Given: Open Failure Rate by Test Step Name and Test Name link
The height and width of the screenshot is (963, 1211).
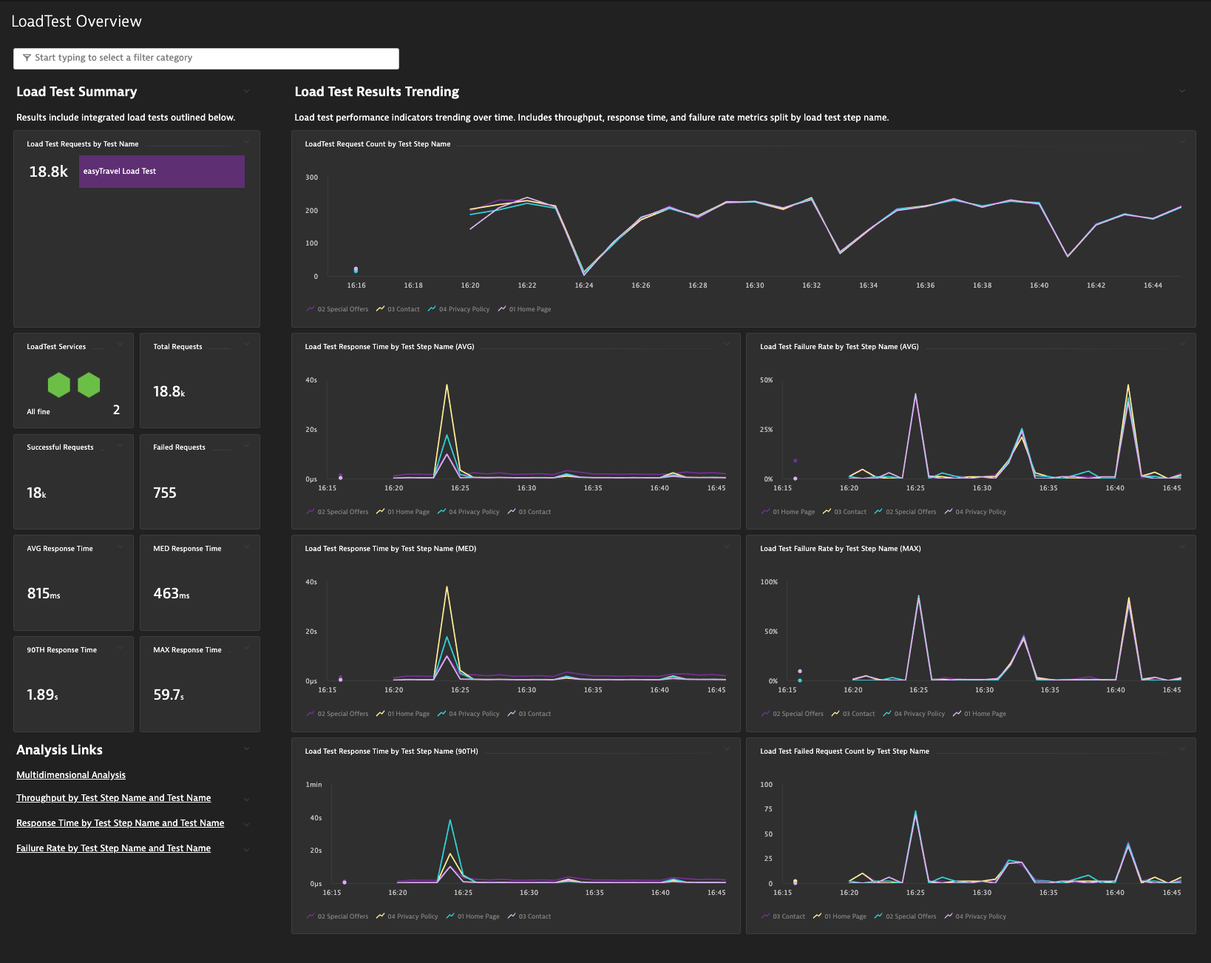Looking at the screenshot, I should click(114, 848).
